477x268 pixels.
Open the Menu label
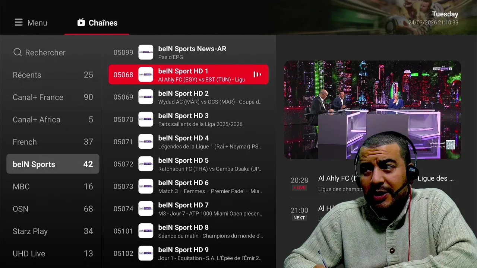tap(37, 23)
